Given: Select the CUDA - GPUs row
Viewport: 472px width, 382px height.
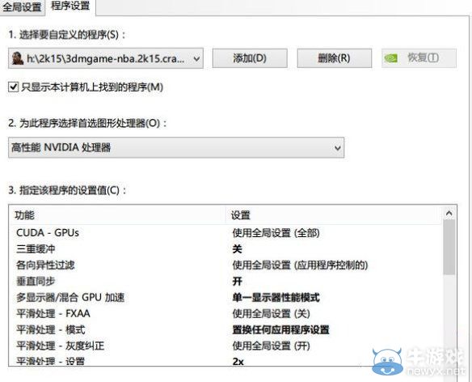Looking at the screenshot, I should [x=225, y=233].
